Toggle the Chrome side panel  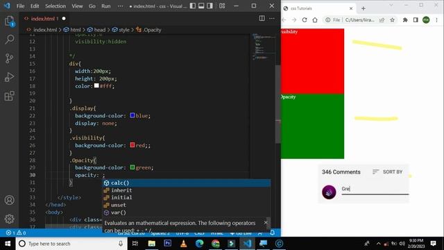(x=416, y=20)
